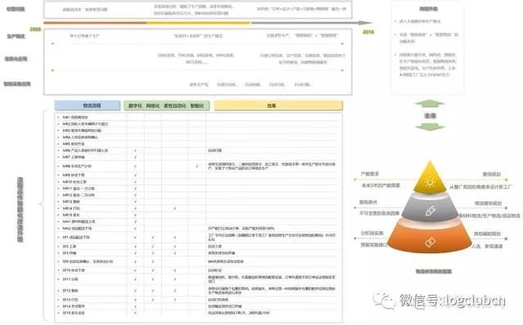The image size is (523, 325).
Task: Click the tag icon on orange pyramid base
Action: [x=430, y=242]
